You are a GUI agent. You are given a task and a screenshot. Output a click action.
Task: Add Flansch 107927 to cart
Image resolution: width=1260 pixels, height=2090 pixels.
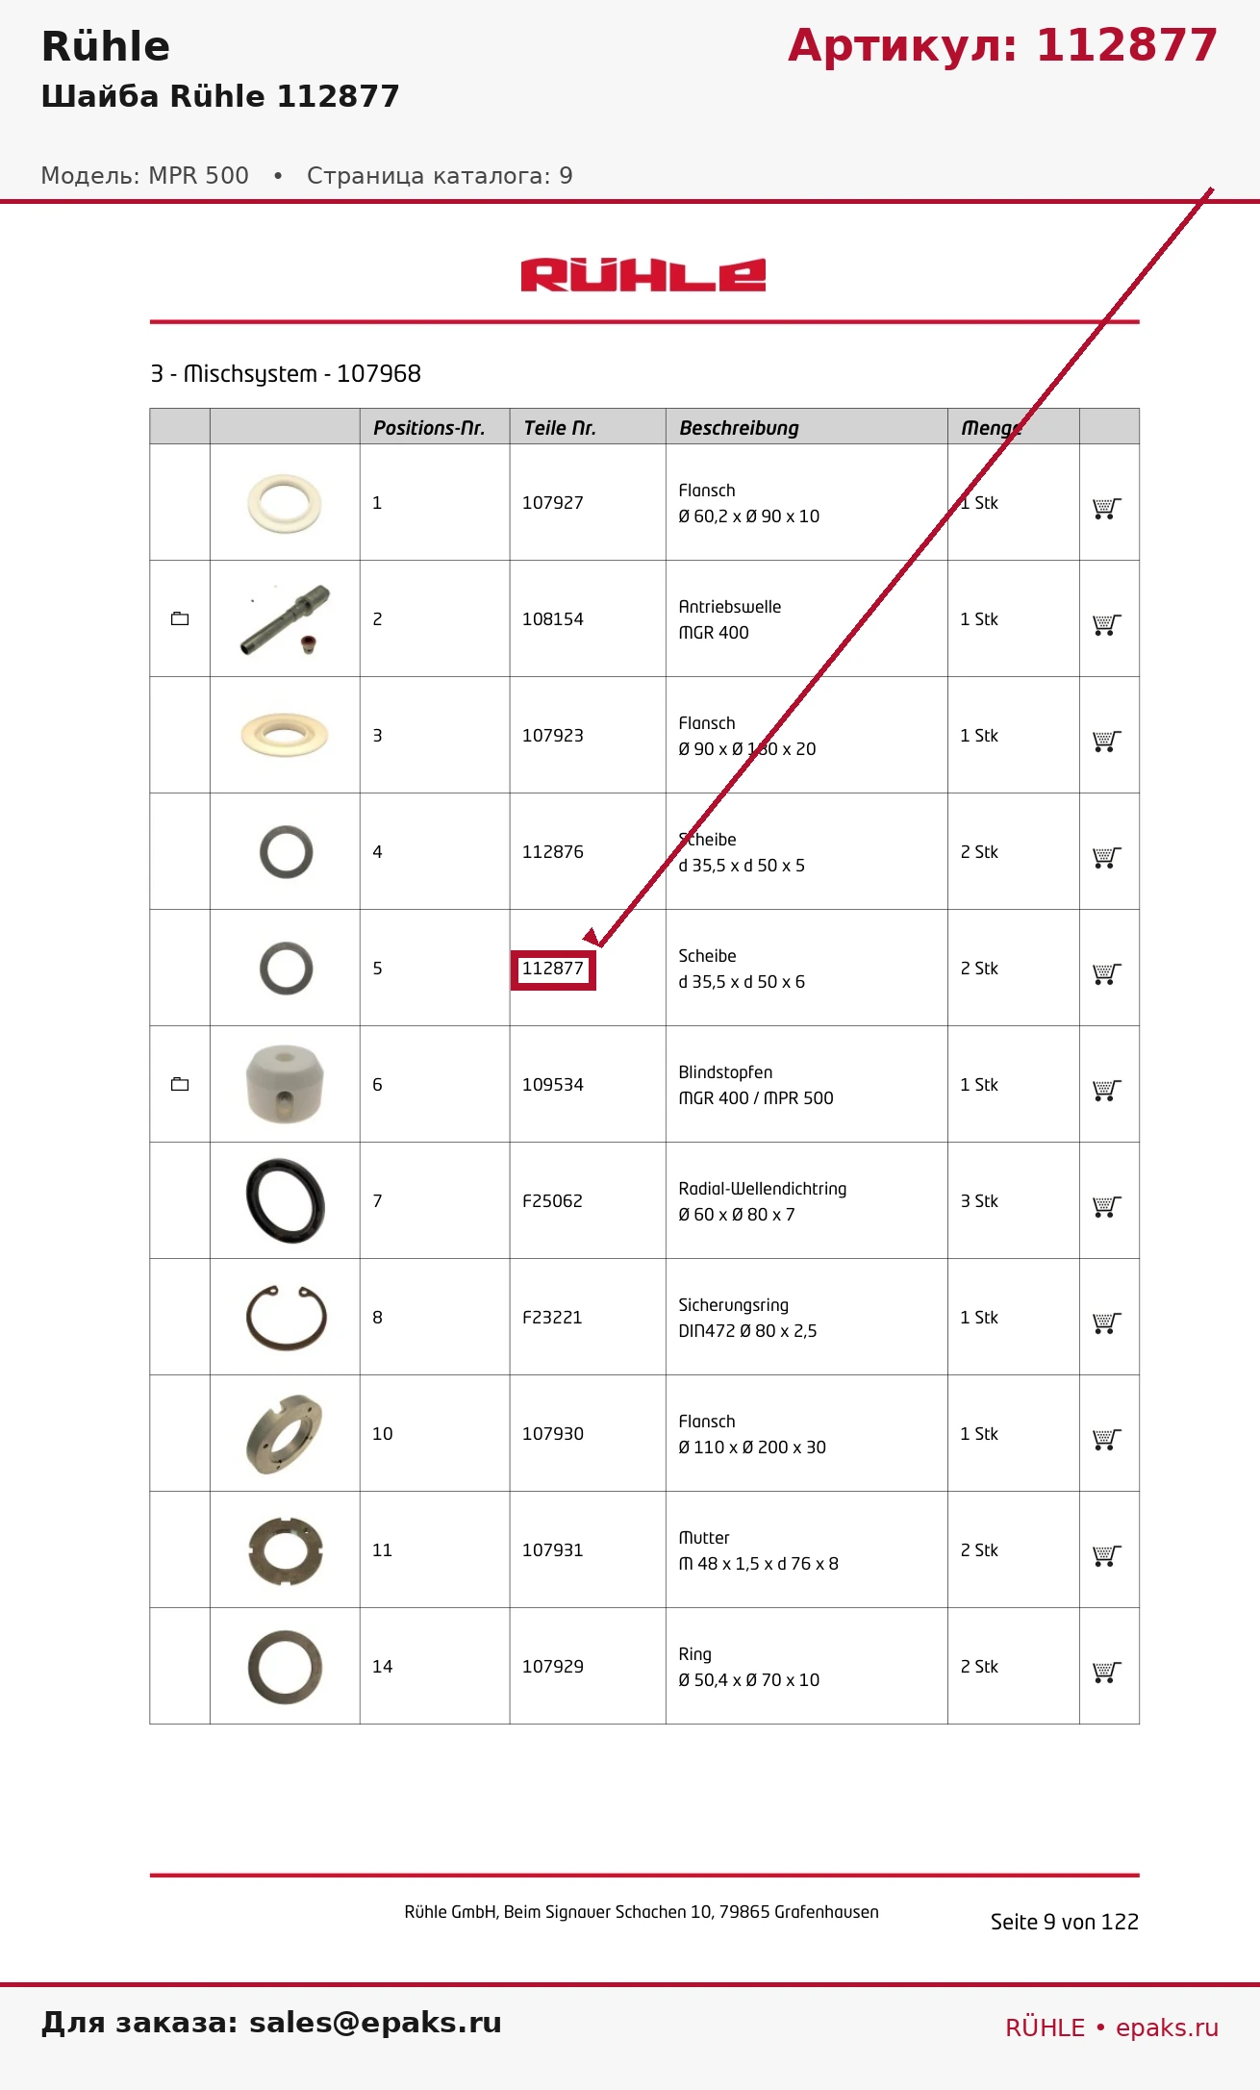[1107, 508]
